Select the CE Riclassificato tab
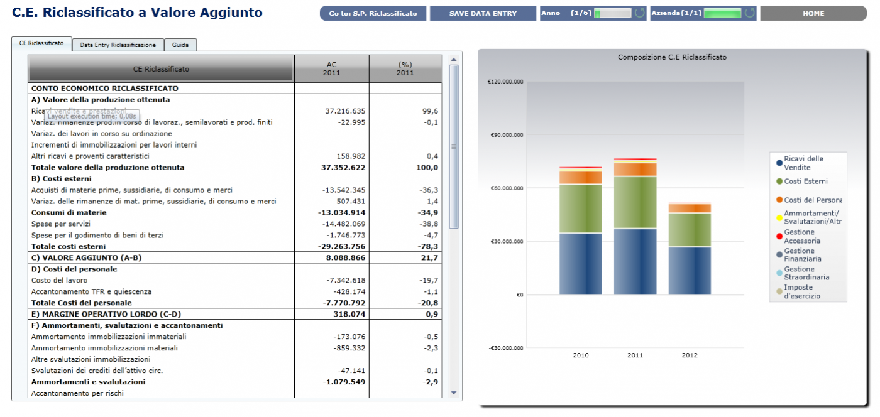This screenshot has height=417, width=880. (x=41, y=44)
